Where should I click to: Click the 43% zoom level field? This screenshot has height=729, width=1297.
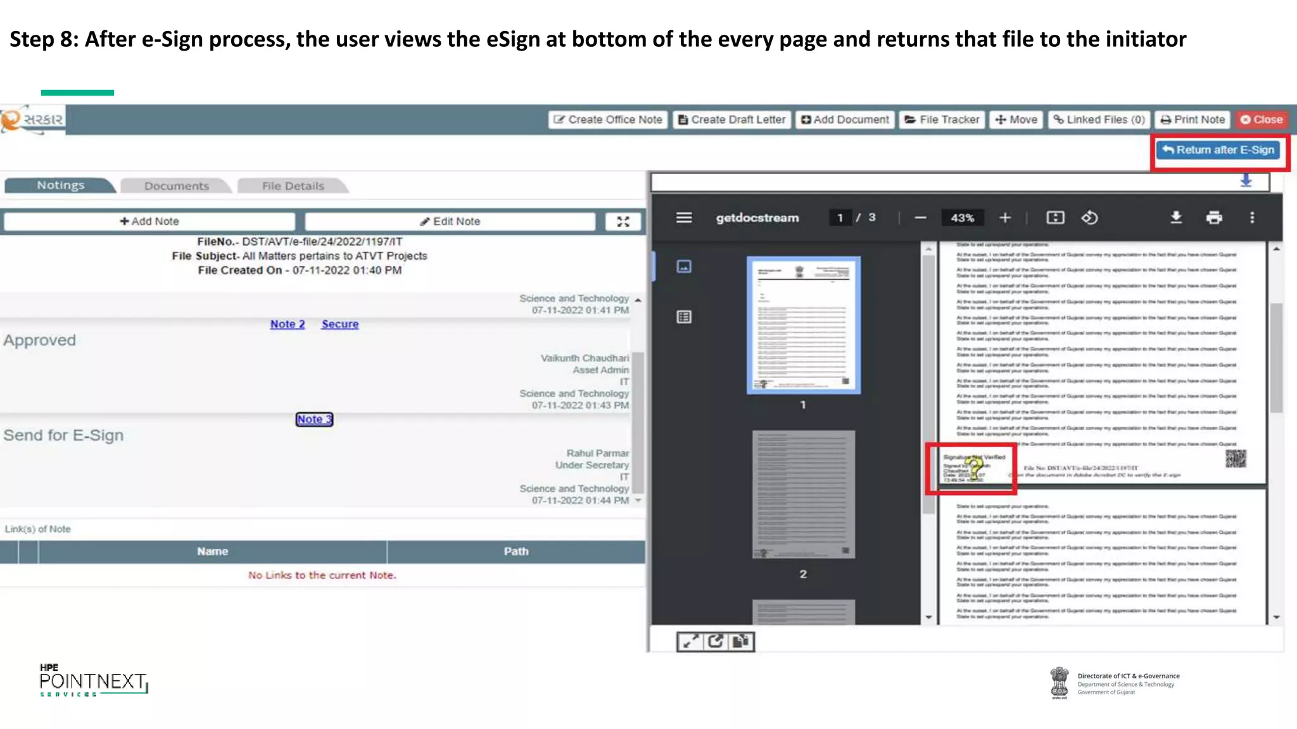962,218
